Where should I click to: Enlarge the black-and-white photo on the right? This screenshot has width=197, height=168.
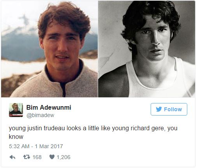[x=147, y=49]
